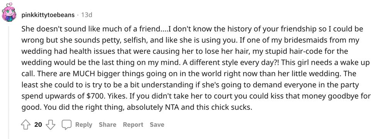Upvote the pinkkittytoebeans comment
Image resolution: width=383 pixels, height=139 pixels.
point(25,125)
